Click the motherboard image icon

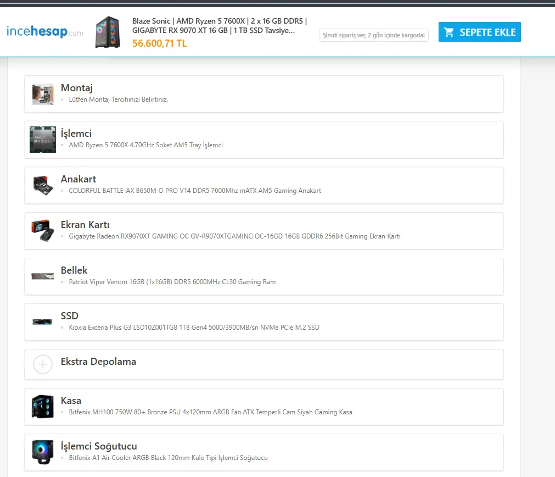pos(43,185)
